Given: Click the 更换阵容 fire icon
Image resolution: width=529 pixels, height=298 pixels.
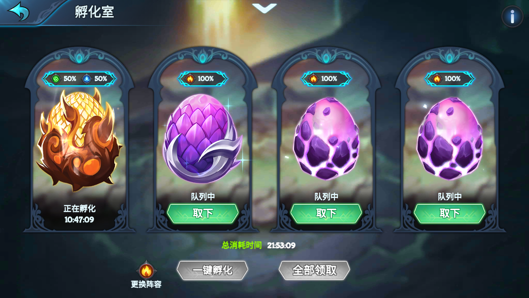Looking at the screenshot, I should (x=146, y=271).
